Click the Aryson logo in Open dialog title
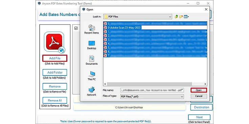Viewport: 249px width, 124px height. 84,9
